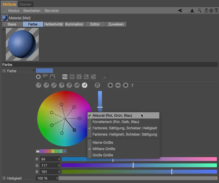Click the selected blue harmony swatch
The height and width of the screenshot is (183, 219).
click(x=64, y=151)
